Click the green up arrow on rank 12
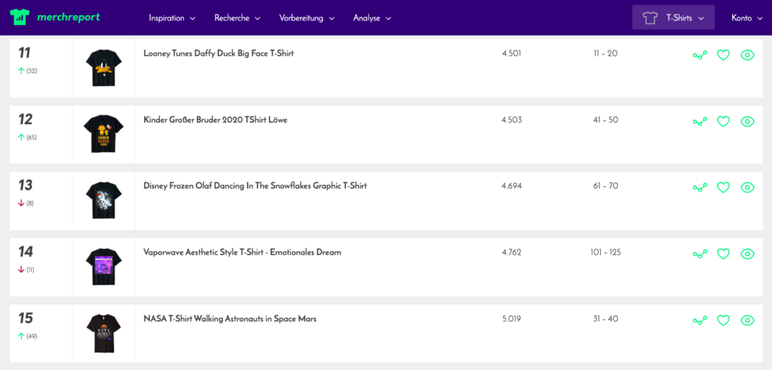 (x=21, y=137)
